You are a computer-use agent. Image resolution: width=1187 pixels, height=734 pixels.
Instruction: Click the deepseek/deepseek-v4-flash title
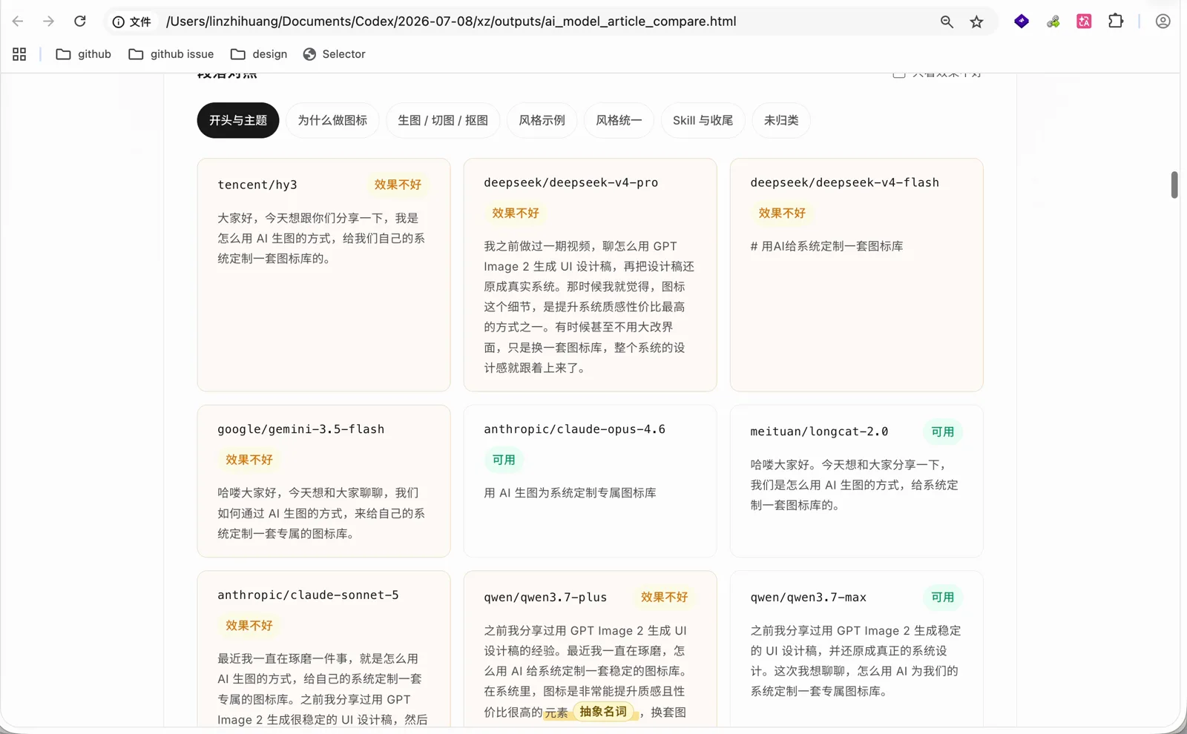pyautogui.click(x=845, y=182)
